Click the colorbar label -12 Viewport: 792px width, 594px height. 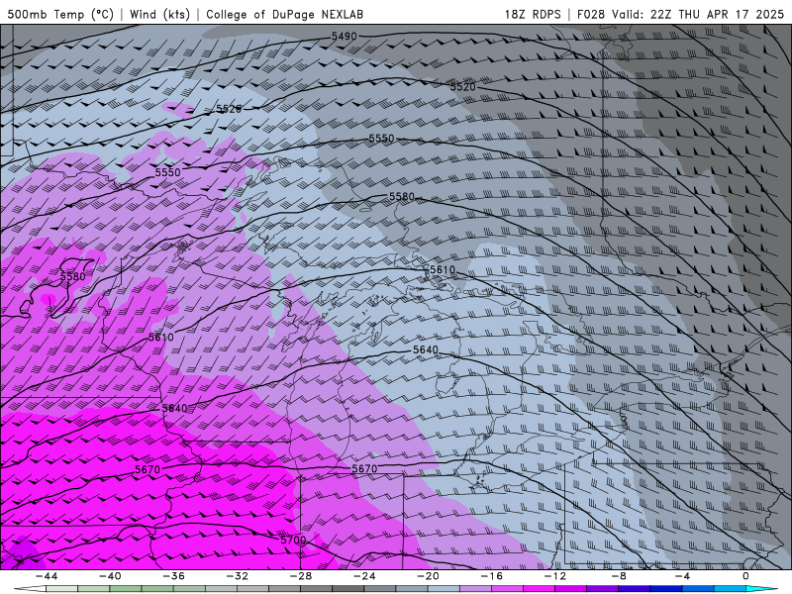pos(555,576)
